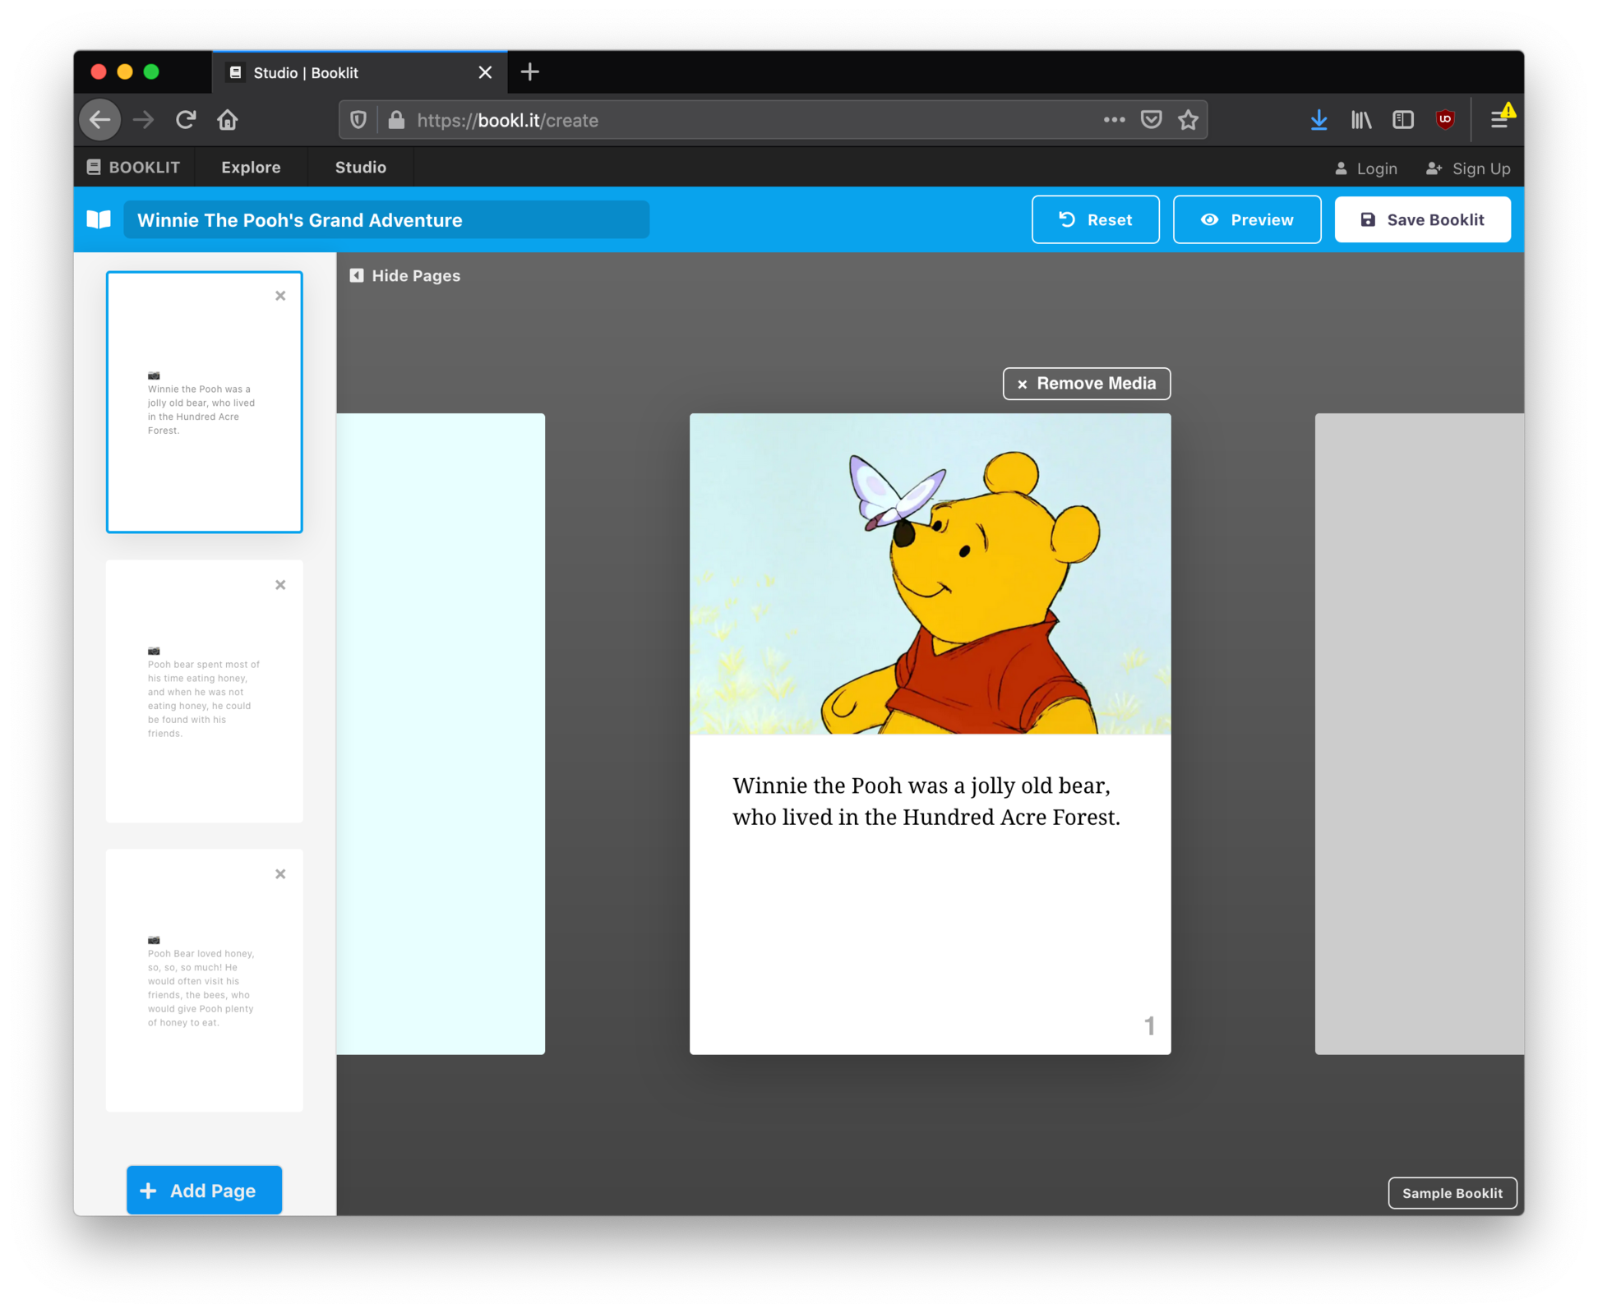Select the Studio | Booklit browser tab
This screenshot has width=1598, height=1313.
(359, 72)
